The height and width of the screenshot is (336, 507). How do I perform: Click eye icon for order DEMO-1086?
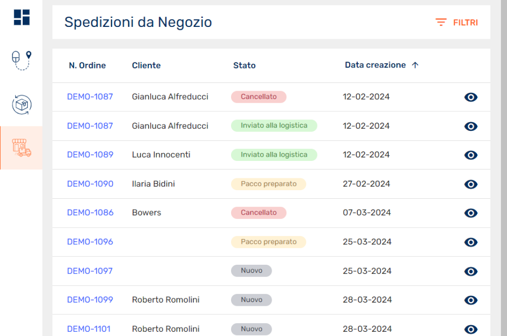tap(471, 213)
